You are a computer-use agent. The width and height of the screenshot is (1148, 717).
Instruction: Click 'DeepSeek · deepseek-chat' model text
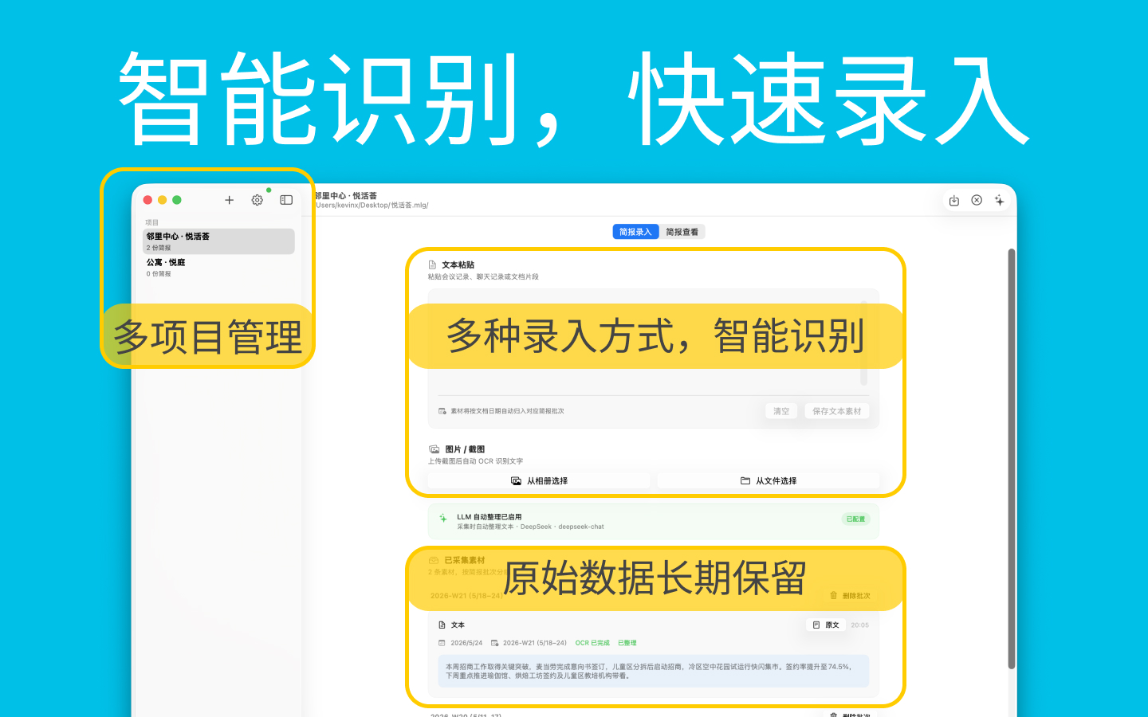(562, 527)
